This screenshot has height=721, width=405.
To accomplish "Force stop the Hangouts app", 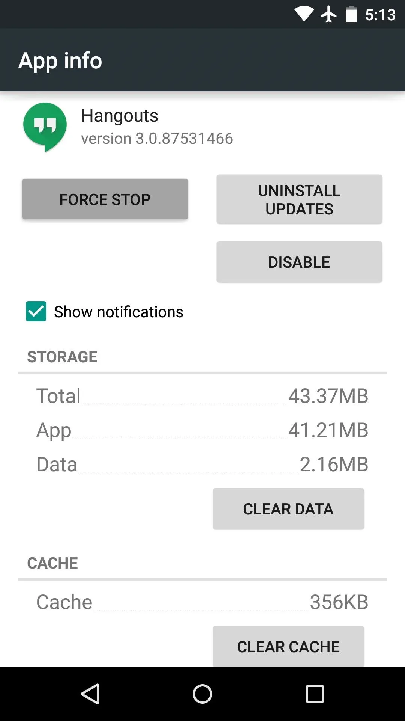I will point(105,199).
